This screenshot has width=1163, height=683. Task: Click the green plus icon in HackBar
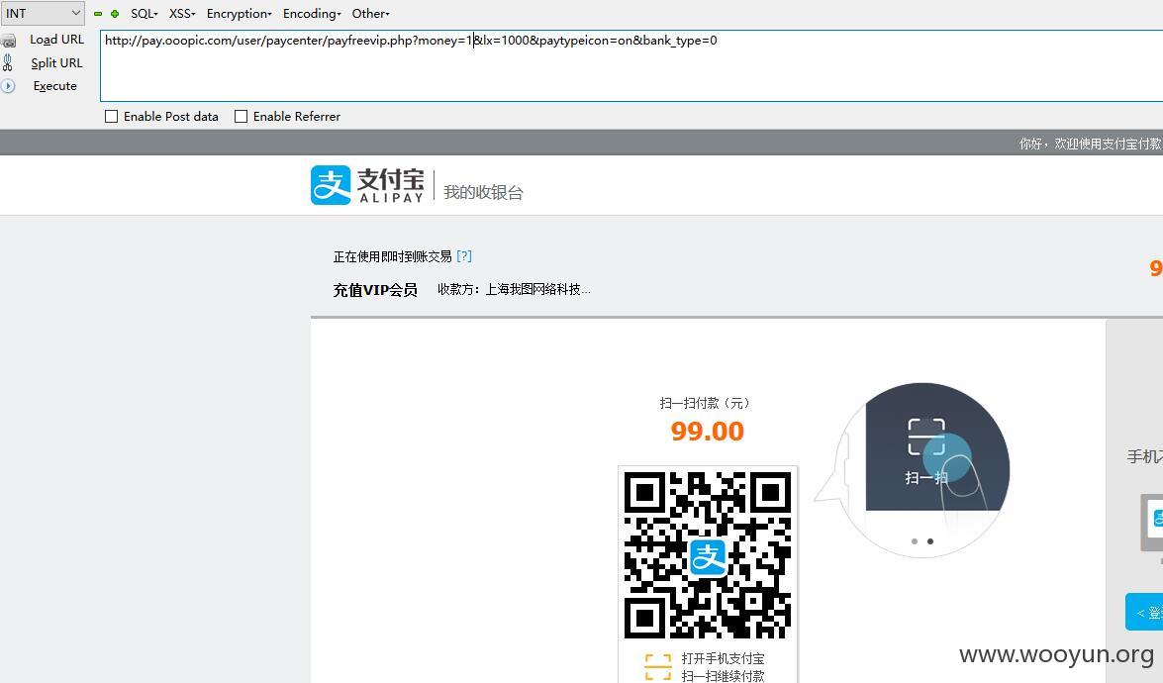click(115, 13)
